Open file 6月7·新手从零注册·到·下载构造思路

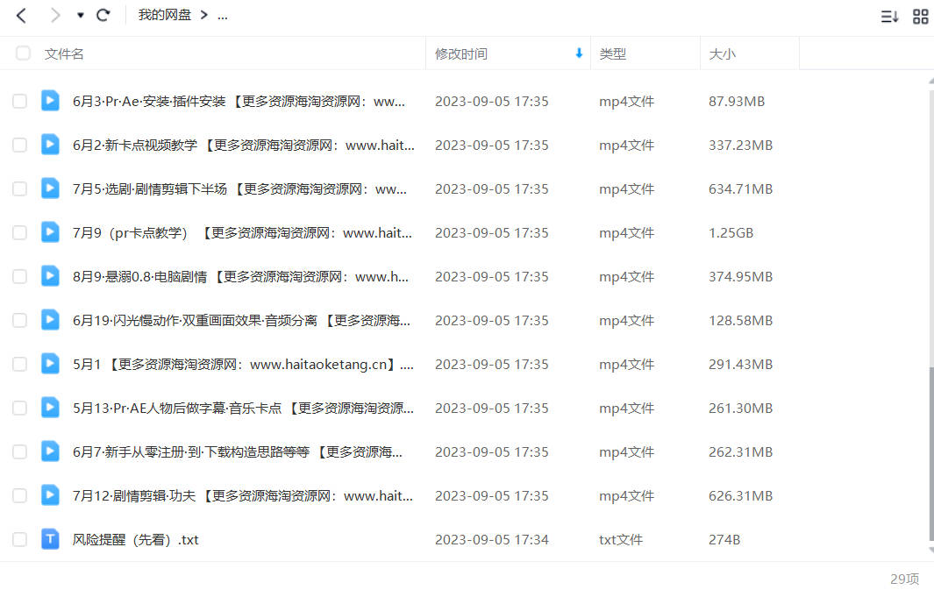click(x=238, y=452)
